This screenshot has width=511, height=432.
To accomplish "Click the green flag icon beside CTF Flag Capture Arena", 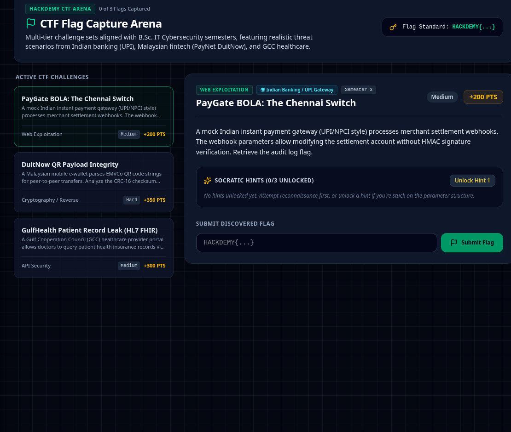I will pyautogui.click(x=31, y=23).
